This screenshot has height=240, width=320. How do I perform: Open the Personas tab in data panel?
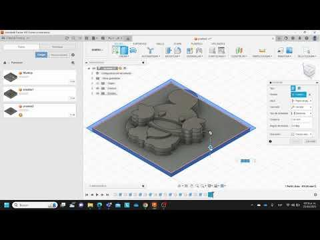click(x=57, y=47)
